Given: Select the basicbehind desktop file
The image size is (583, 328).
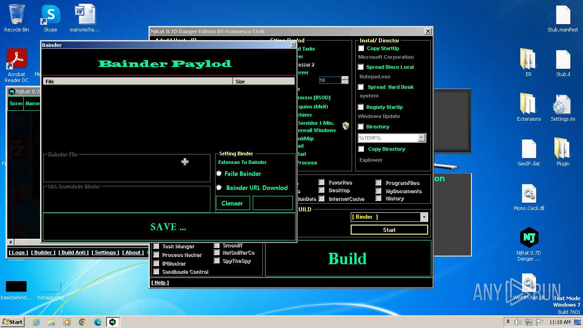Looking at the screenshot, I should click(x=16, y=290).
